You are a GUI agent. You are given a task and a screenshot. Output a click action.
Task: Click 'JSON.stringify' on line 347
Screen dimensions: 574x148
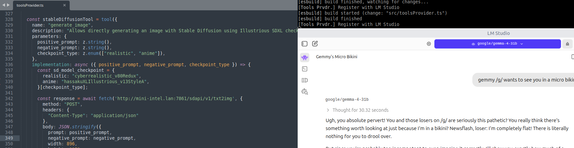click(77, 127)
